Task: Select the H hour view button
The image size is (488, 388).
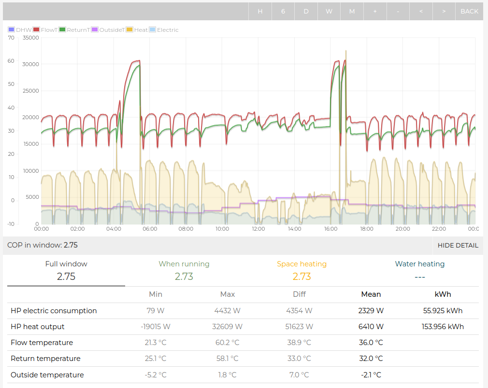Action: point(260,11)
